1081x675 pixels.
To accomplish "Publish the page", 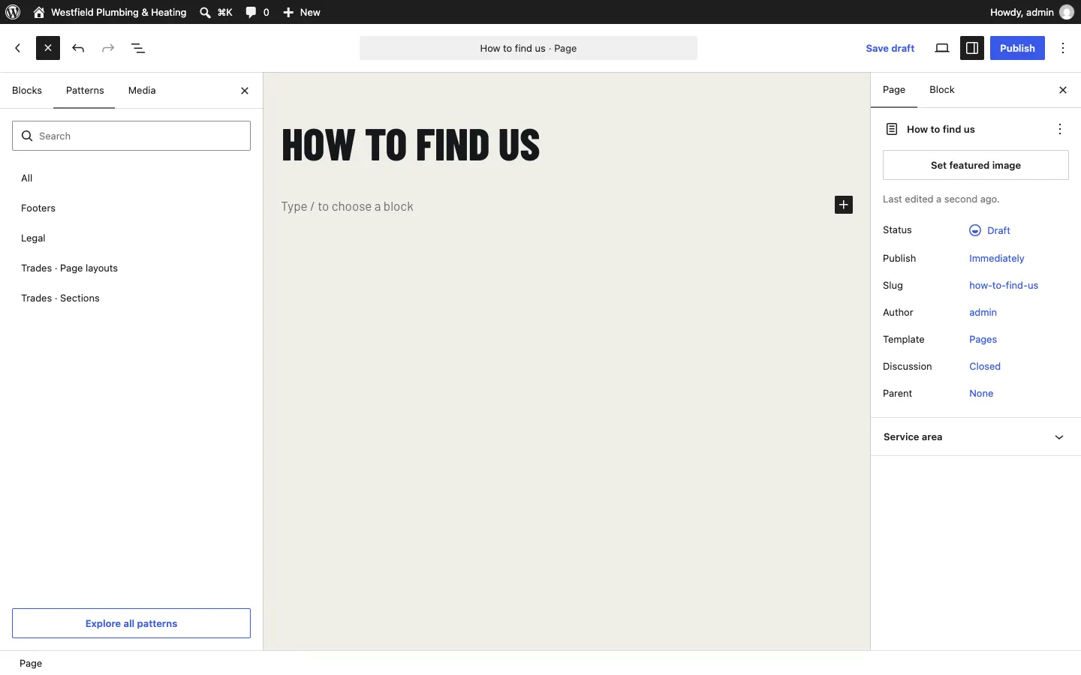I will pos(1017,48).
